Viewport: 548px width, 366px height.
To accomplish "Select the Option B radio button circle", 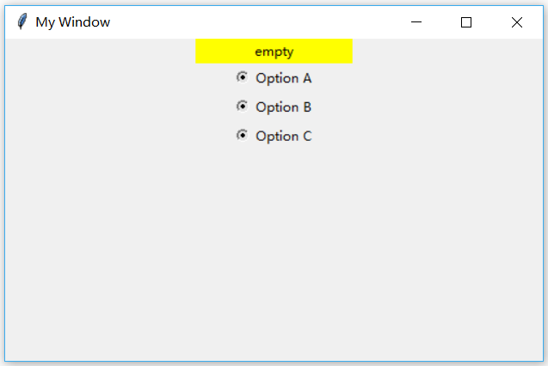I will [243, 106].
